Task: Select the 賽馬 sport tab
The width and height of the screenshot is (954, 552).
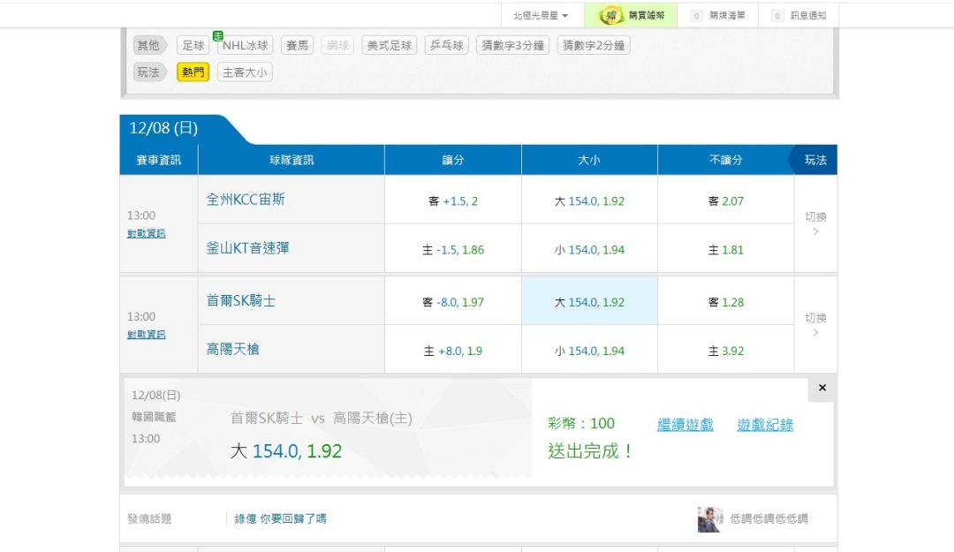Action: click(298, 46)
